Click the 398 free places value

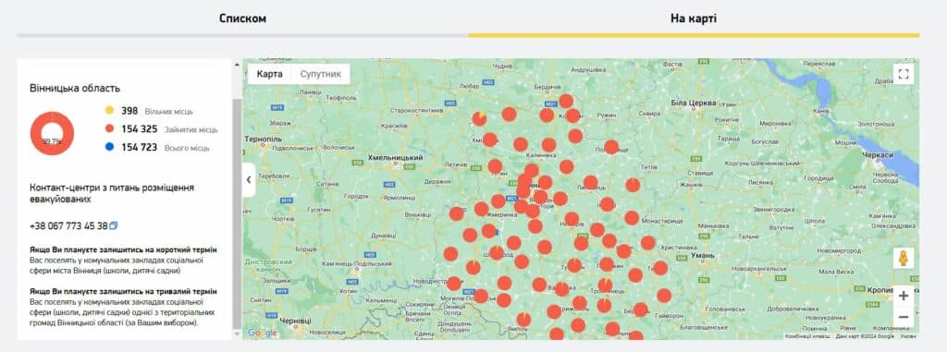pos(129,111)
